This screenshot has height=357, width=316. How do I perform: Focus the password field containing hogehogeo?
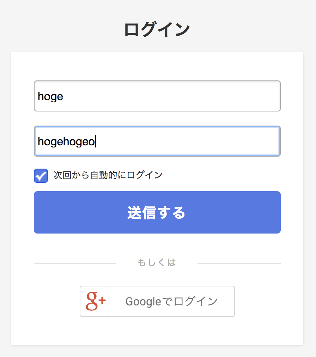pyautogui.click(x=157, y=141)
